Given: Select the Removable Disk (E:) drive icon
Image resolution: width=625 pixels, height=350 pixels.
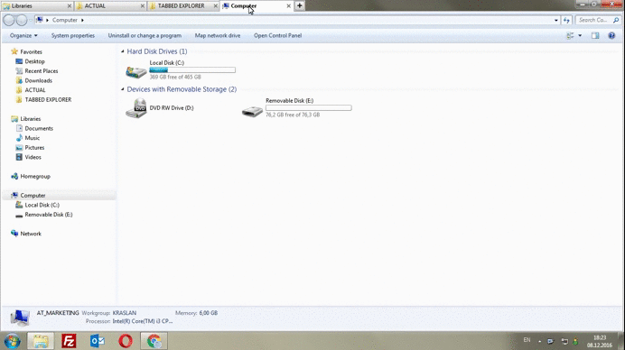Looking at the screenshot, I should [x=252, y=111].
